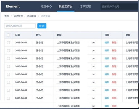The height and width of the screenshot is (109, 139).
Task: Select the 2016-06-01 date in fourth row
Action: click(21, 66)
